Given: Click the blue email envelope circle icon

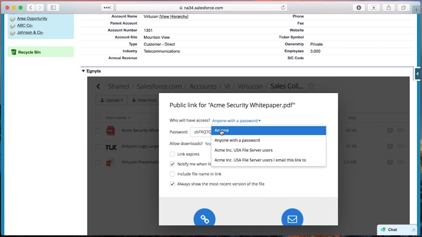Looking at the screenshot, I should pyautogui.click(x=292, y=218).
